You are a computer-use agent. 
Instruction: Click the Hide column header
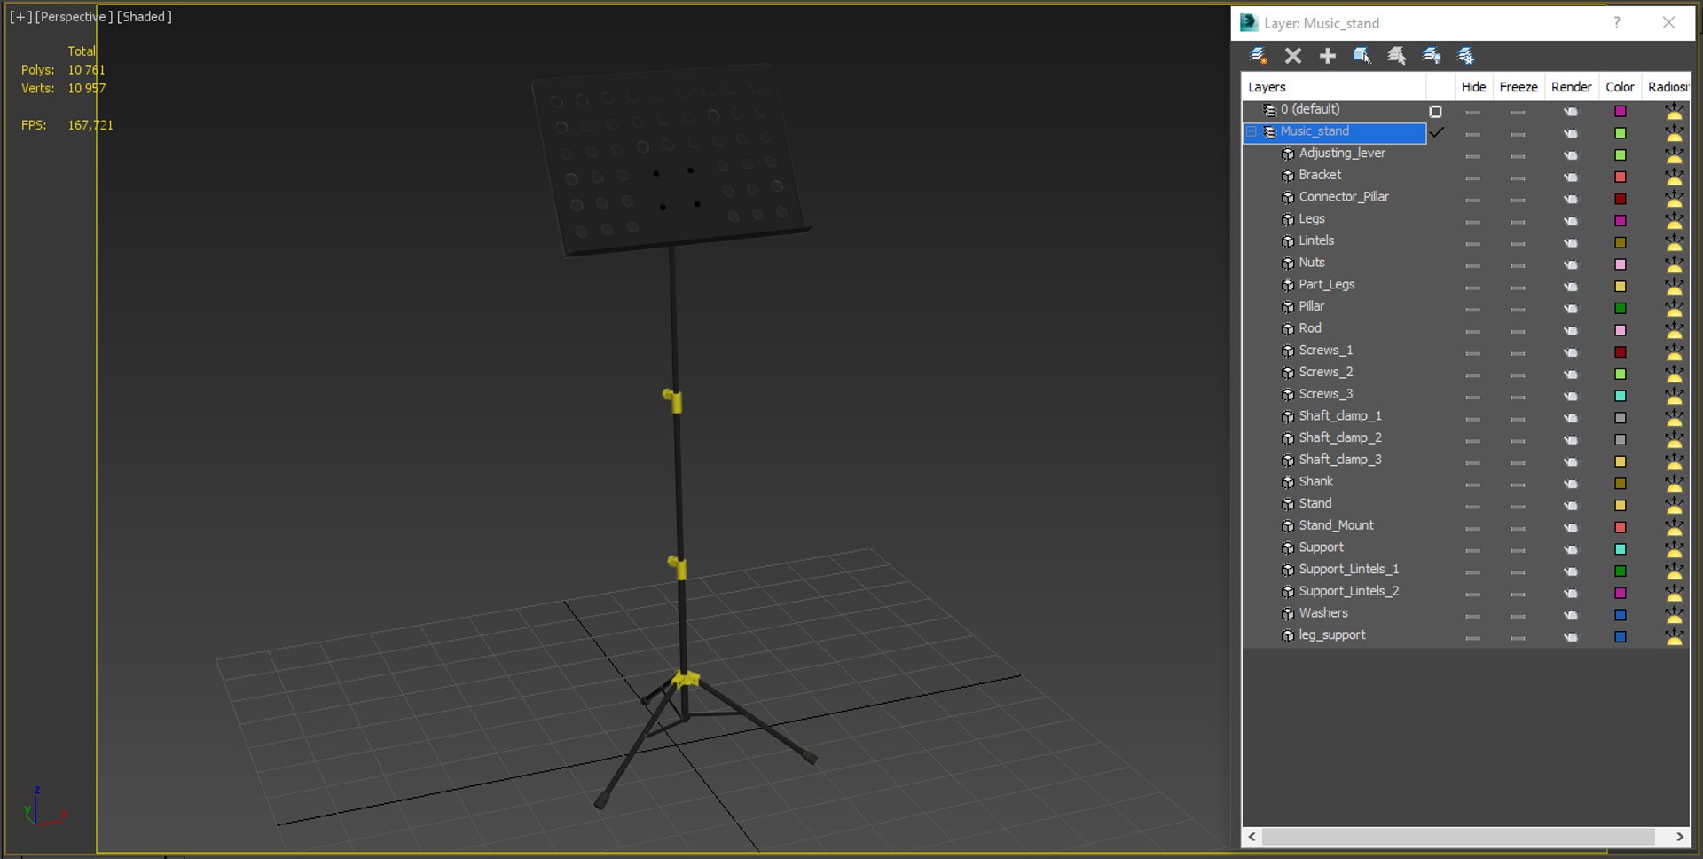coord(1473,87)
